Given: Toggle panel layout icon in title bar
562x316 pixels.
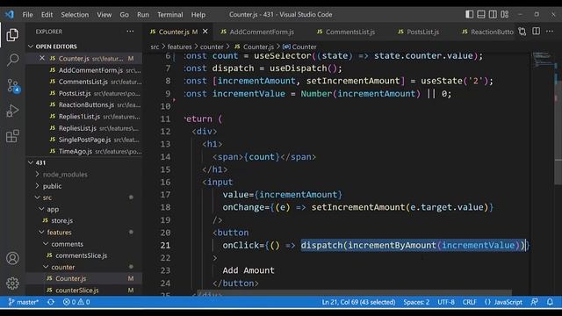Looking at the screenshot, I should click(481, 14).
